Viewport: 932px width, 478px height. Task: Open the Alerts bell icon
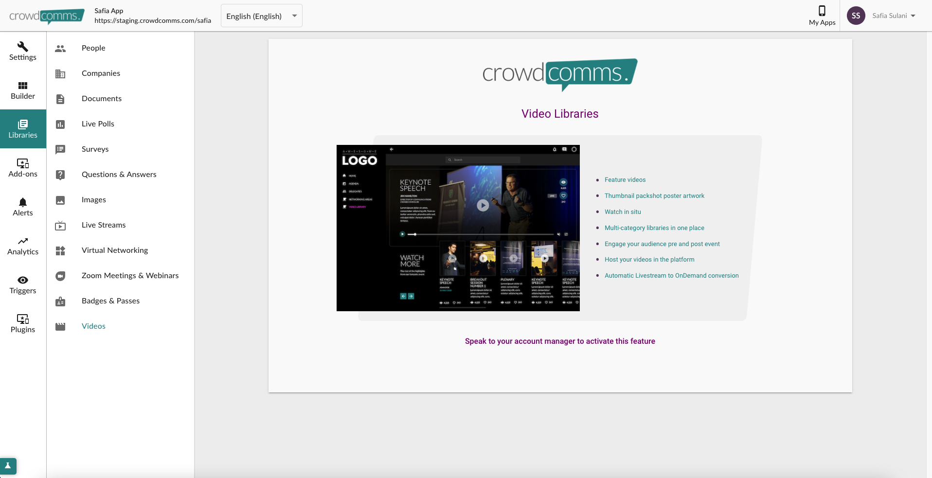[x=23, y=202]
